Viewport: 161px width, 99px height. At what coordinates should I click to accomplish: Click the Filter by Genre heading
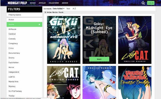(15, 15)
